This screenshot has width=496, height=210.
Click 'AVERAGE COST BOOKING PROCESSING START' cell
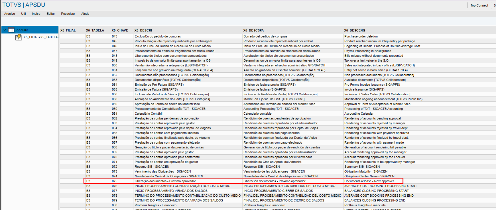tap(420, 186)
